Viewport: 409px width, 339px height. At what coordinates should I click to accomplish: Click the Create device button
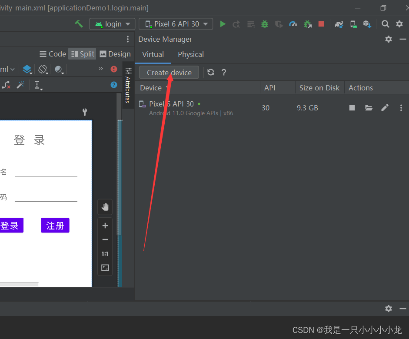[x=169, y=73]
